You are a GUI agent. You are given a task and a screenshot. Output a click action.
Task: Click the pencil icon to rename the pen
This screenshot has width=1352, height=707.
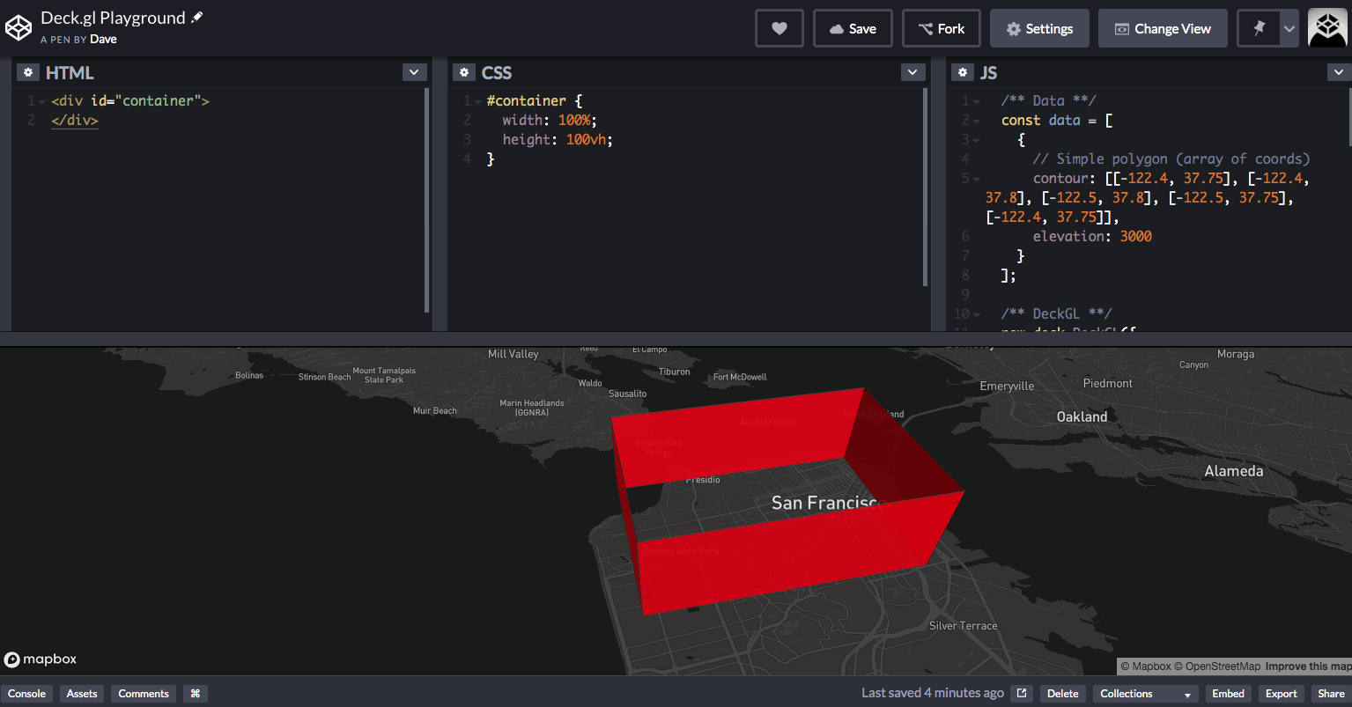(x=198, y=16)
